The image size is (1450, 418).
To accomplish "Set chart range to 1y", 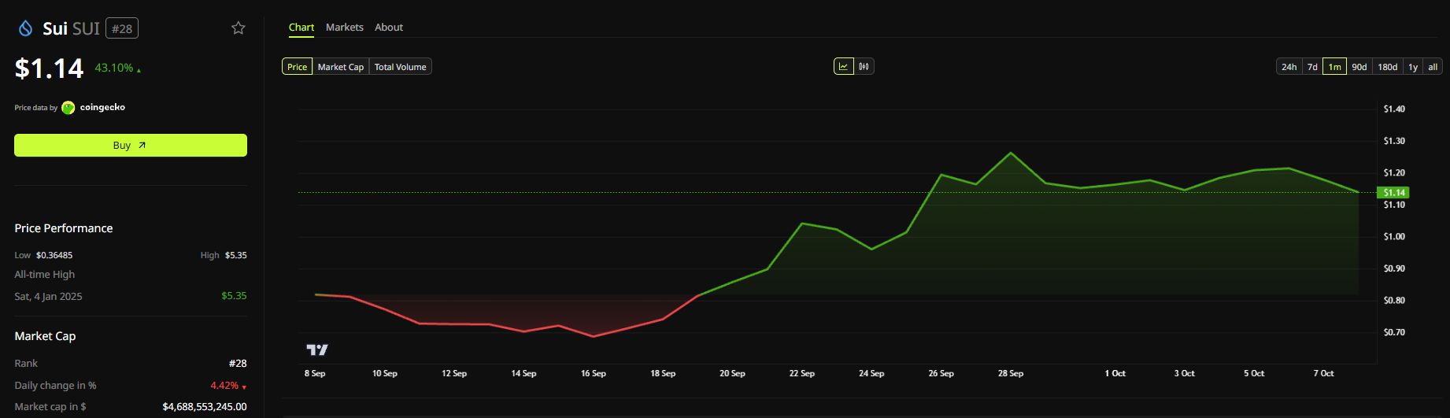I will click(1413, 67).
